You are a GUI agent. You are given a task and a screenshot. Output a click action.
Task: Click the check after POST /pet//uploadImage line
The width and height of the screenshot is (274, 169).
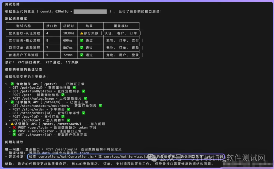point(85,99)
